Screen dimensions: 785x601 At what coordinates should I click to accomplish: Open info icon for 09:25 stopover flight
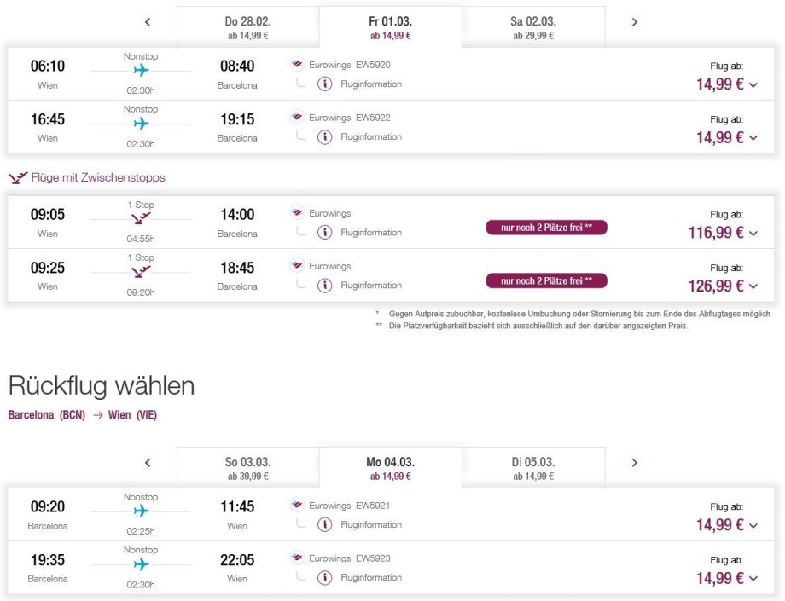pyautogui.click(x=324, y=285)
